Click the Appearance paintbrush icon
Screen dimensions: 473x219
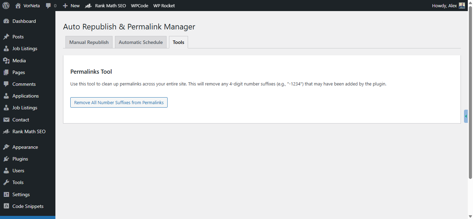[7, 147]
